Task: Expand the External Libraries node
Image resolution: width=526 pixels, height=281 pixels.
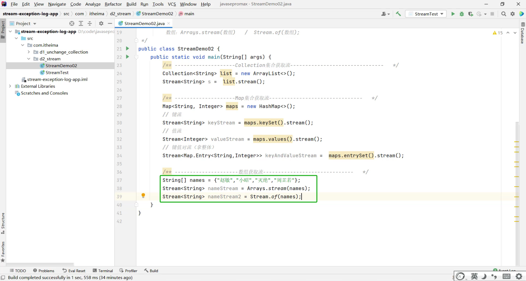Action: pyautogui.click(x=10, y=86)
